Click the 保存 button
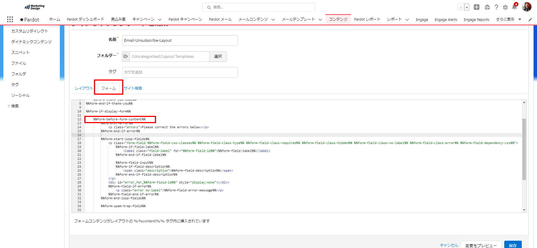537x248 pixels. coord(512,245)
